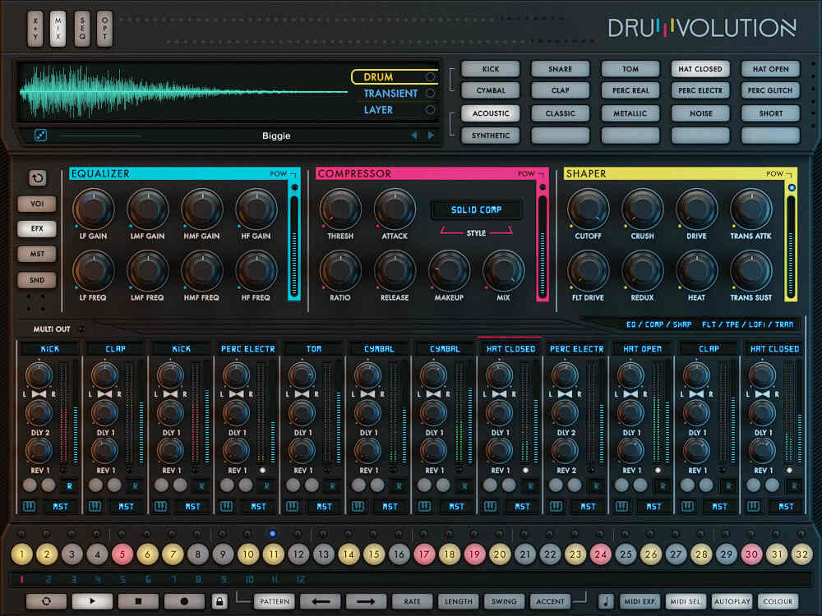The height and width of the screenshot is (616, 822).
Task: Switch to the TRANSIENT tab
Action: (390, 94)
